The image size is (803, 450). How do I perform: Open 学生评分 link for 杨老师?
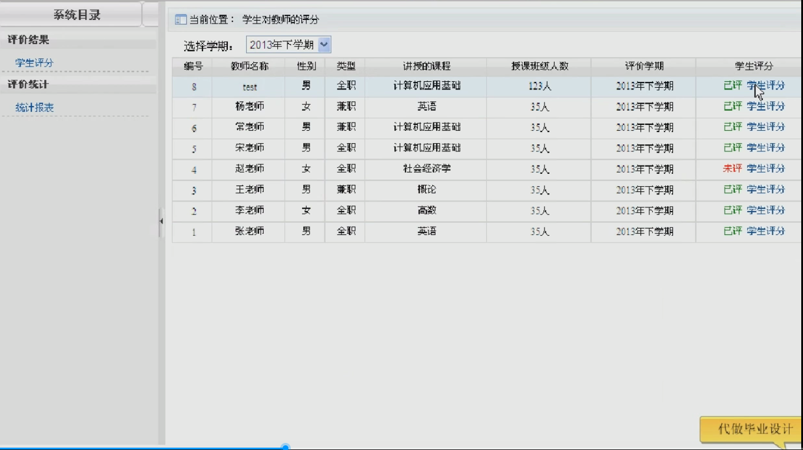click(x=765, y=107)
